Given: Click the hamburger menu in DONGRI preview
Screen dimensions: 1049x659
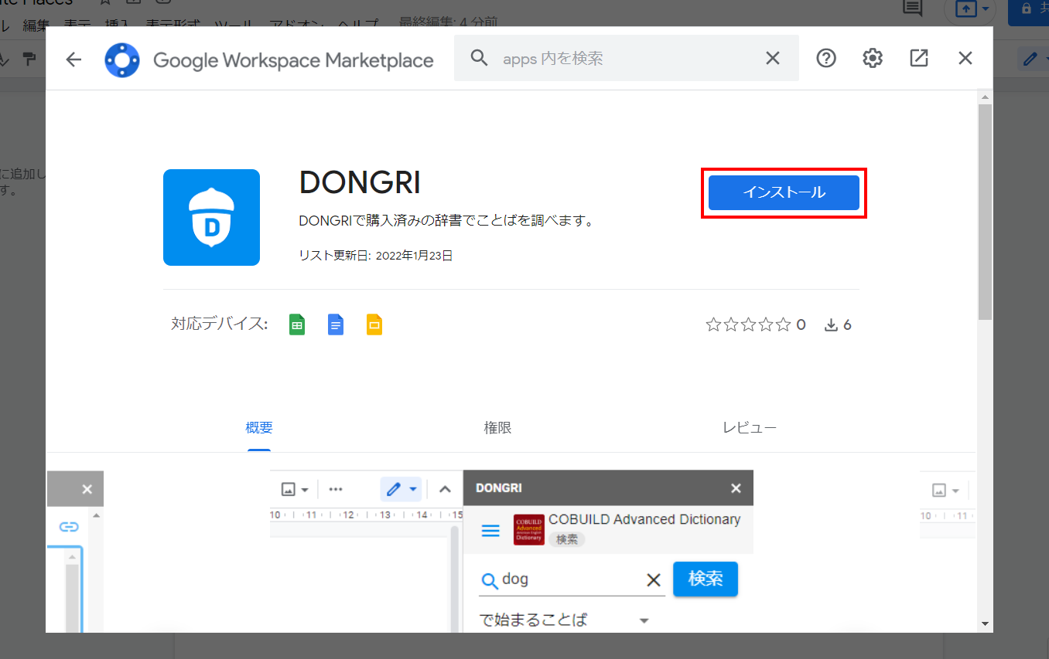Looking at the screenshot, I should pyautogui.click(x=490, y=530).
